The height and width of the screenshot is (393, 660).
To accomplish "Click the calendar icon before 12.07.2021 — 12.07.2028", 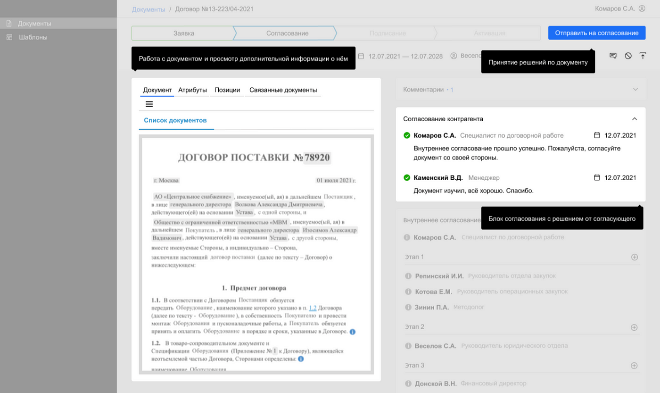I will (x=361, y=56).
